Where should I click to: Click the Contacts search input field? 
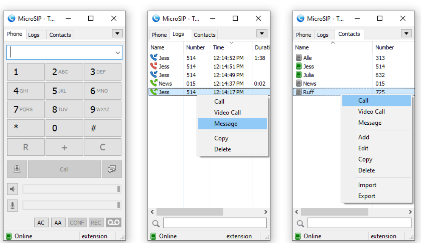click(x=358, y=223)
